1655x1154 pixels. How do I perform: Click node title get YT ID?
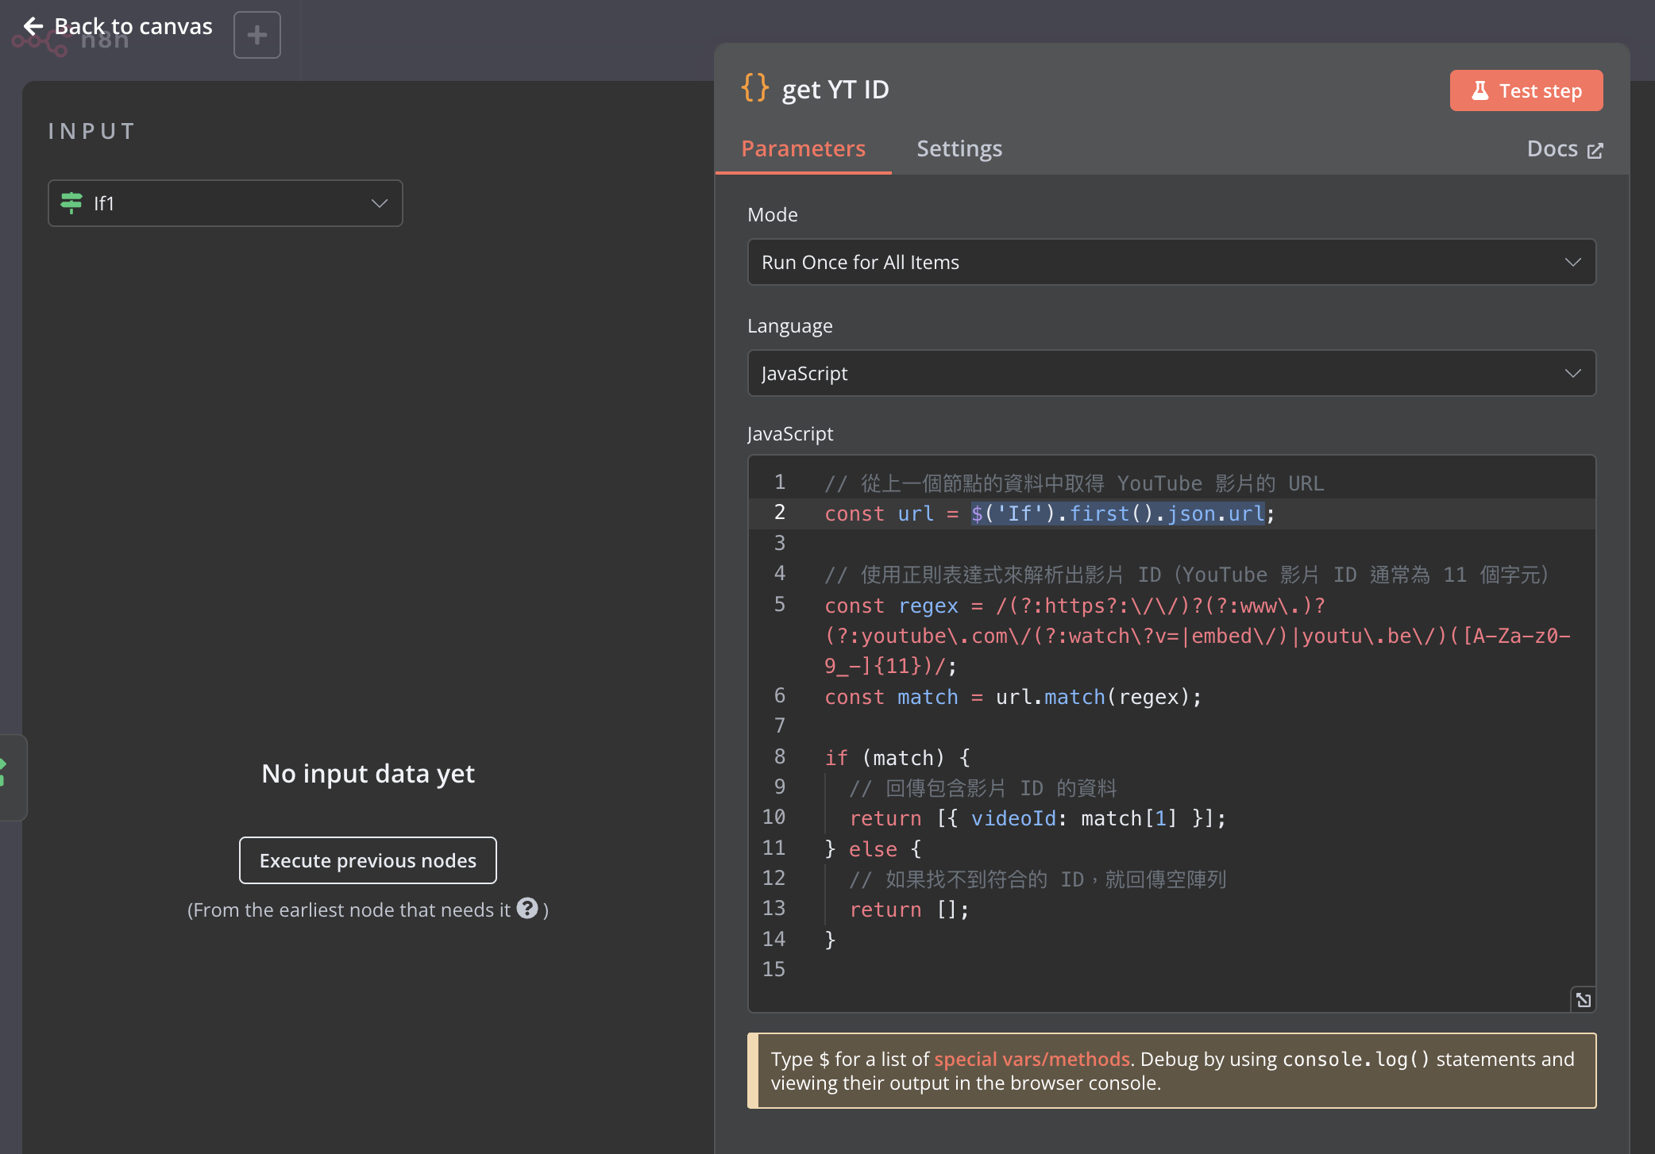[835, 90]
